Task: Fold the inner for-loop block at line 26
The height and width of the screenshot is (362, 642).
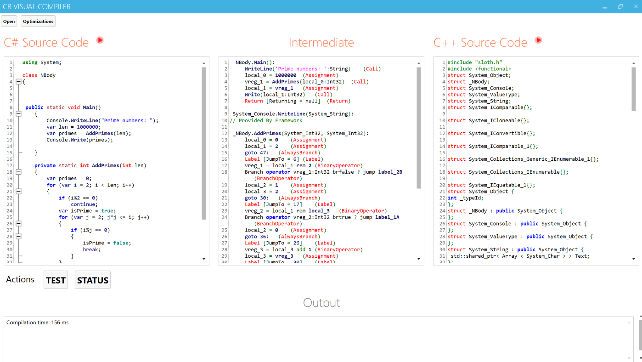Action: pyautogui.click(x=19, y=223)
